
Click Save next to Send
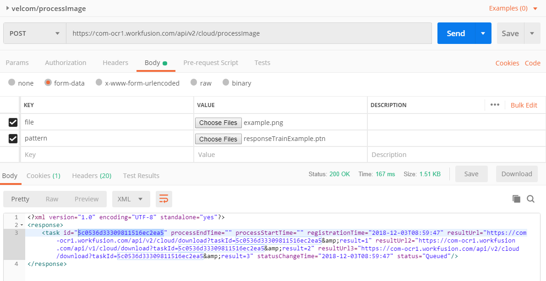(510, 33)
